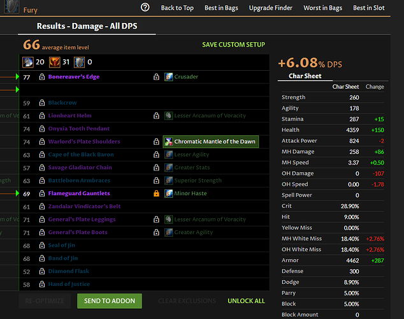Go to Back to Top
Image resolution: width=404 pixels, height=319 pixels.
coord(177,8)
